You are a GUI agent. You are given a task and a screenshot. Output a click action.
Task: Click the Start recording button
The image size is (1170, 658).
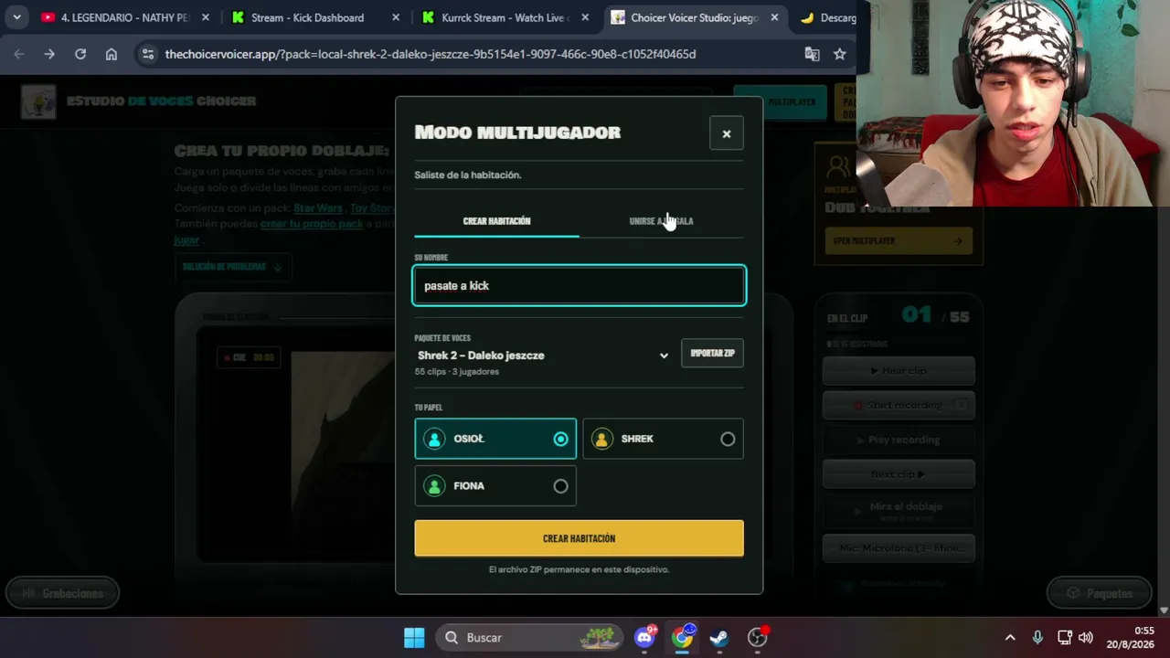tap(899, 405)
